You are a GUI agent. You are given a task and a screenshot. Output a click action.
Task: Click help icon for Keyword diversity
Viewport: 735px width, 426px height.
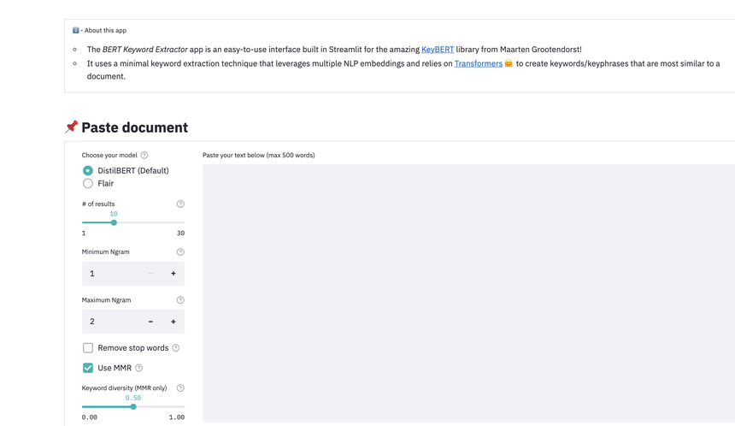coord(180,388)
